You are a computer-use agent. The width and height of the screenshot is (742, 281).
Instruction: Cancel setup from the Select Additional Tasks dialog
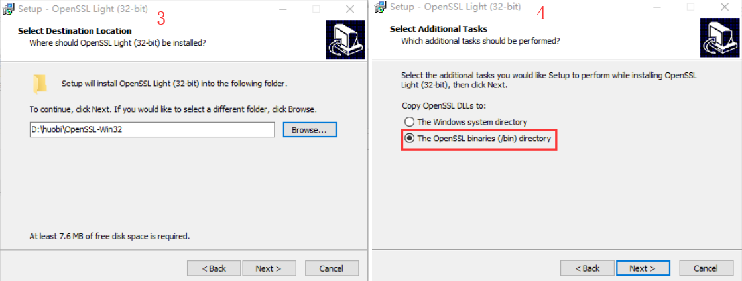tap(705, 268)
